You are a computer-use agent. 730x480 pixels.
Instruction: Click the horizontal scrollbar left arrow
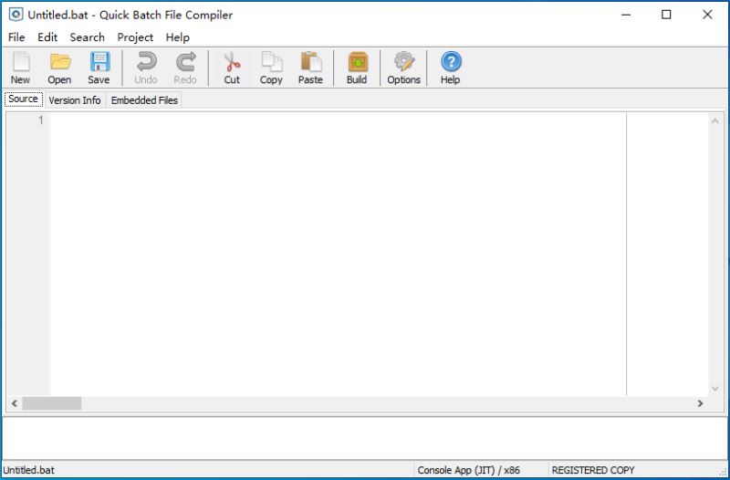point(15,403)
